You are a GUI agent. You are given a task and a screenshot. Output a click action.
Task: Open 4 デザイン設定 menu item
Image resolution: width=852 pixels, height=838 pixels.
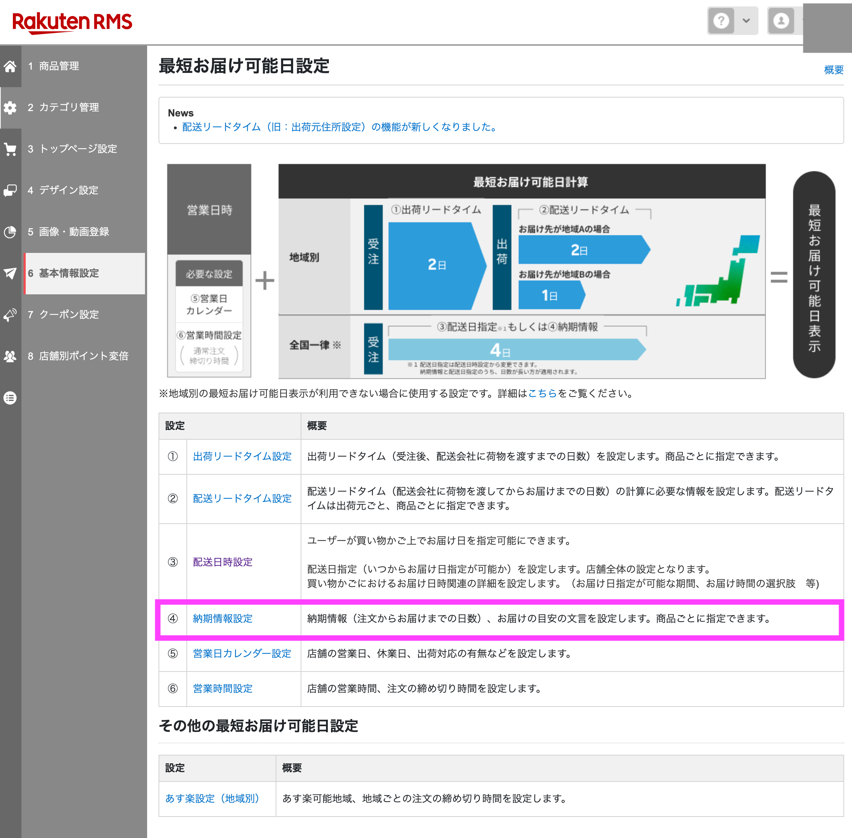coord(84,190)
